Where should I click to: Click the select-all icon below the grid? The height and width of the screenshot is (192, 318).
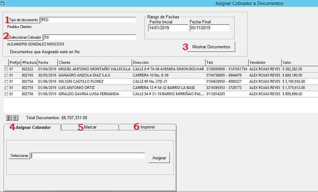click(x=9, y=118)
